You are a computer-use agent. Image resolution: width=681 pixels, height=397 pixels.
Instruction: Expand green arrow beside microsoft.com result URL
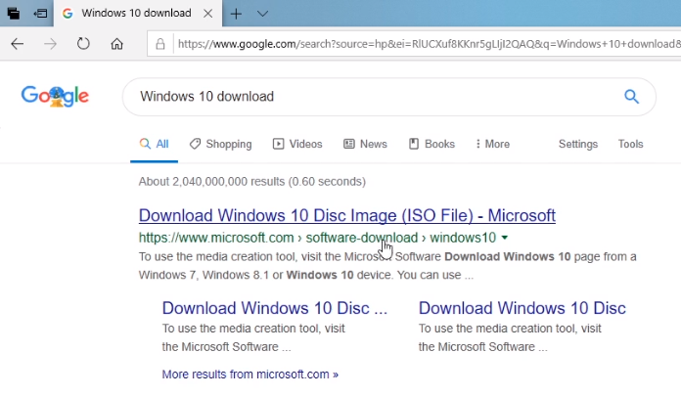point(505,238)
